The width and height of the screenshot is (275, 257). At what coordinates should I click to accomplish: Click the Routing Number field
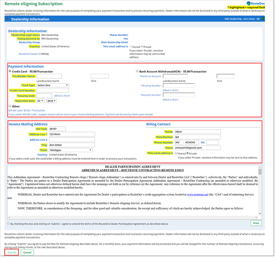(x=179, y=86)
